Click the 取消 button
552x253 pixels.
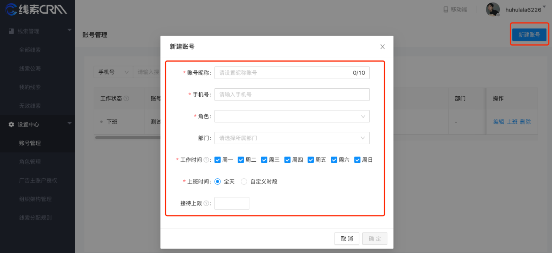point(347,239)
